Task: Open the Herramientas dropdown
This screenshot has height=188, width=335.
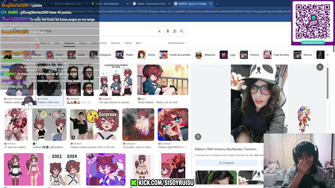Action: (x=177, y=43)
